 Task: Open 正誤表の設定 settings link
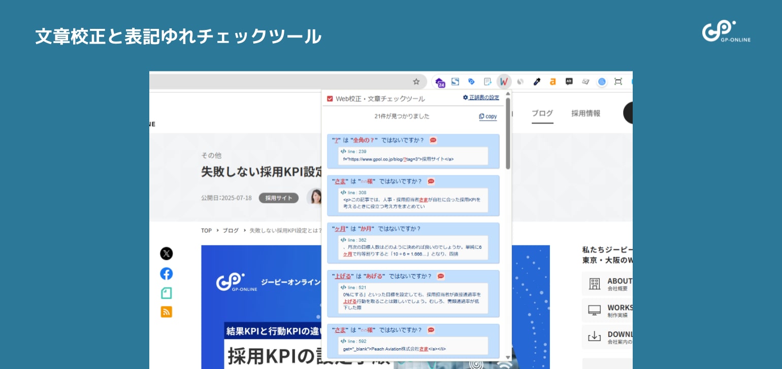pos(481,98)
